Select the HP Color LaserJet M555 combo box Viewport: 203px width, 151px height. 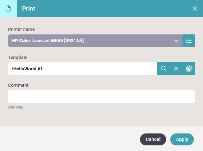(x=95, y=41)
